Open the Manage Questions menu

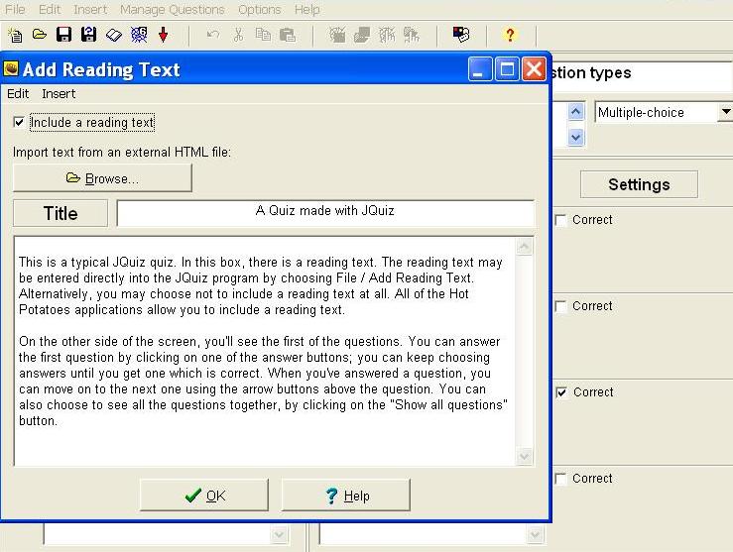tap(172, 9)
